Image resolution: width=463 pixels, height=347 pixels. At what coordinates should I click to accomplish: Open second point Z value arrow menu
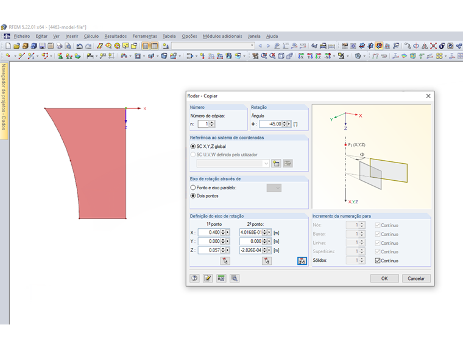coord(269,250)
